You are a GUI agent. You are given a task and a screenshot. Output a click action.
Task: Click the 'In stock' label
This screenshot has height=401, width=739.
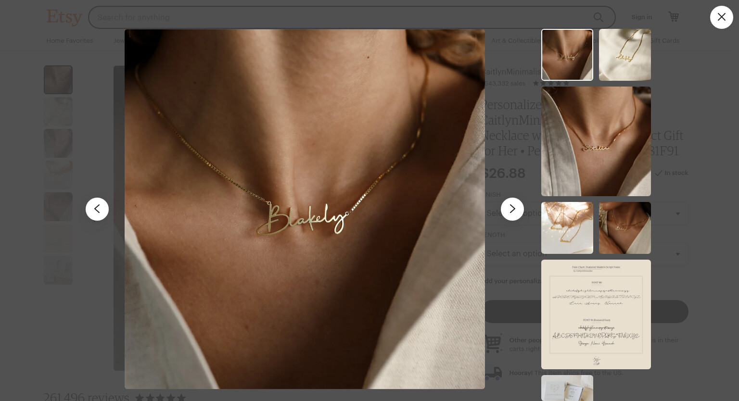click(676, 173)
